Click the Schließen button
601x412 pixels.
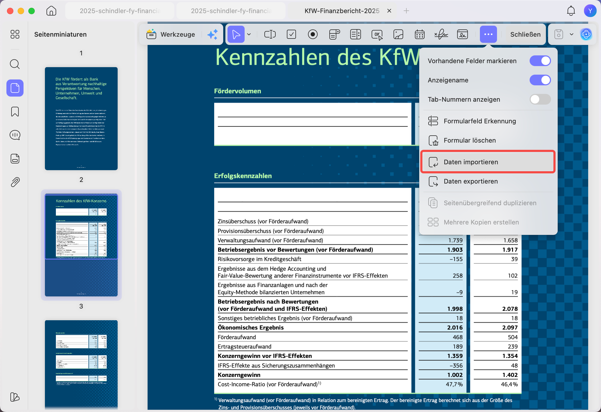click(525, 34)
